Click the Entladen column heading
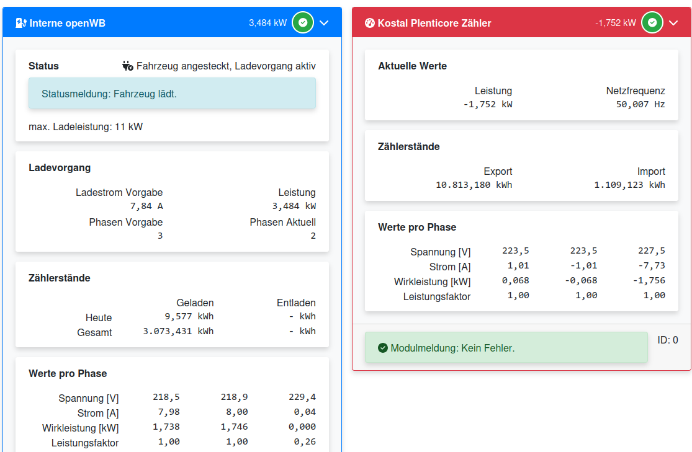The width and height of the screenshot is (692, 452). [296, 303]
